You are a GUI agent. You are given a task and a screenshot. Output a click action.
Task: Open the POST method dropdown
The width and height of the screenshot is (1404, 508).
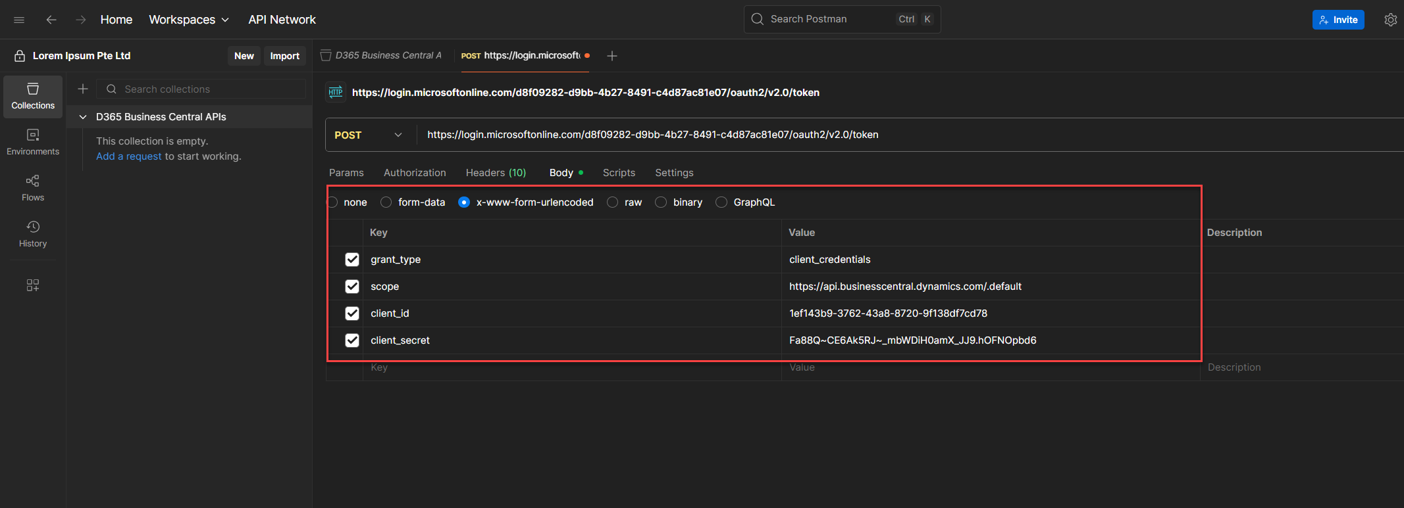pyautogui.click(x=369, y=135)
